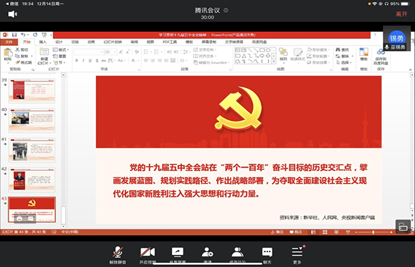
Task: Click the 设计 ribbon tab
Action: [x=59, y=41]
